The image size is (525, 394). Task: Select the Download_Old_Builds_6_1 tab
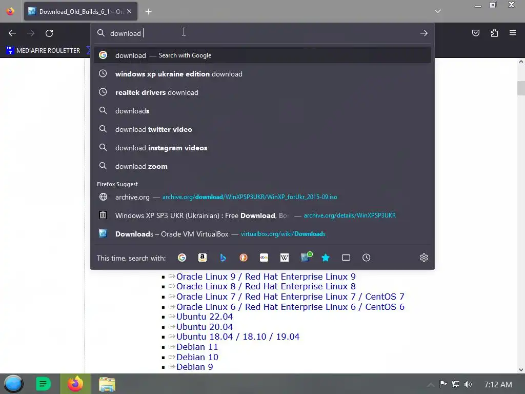tap(80, 11)
